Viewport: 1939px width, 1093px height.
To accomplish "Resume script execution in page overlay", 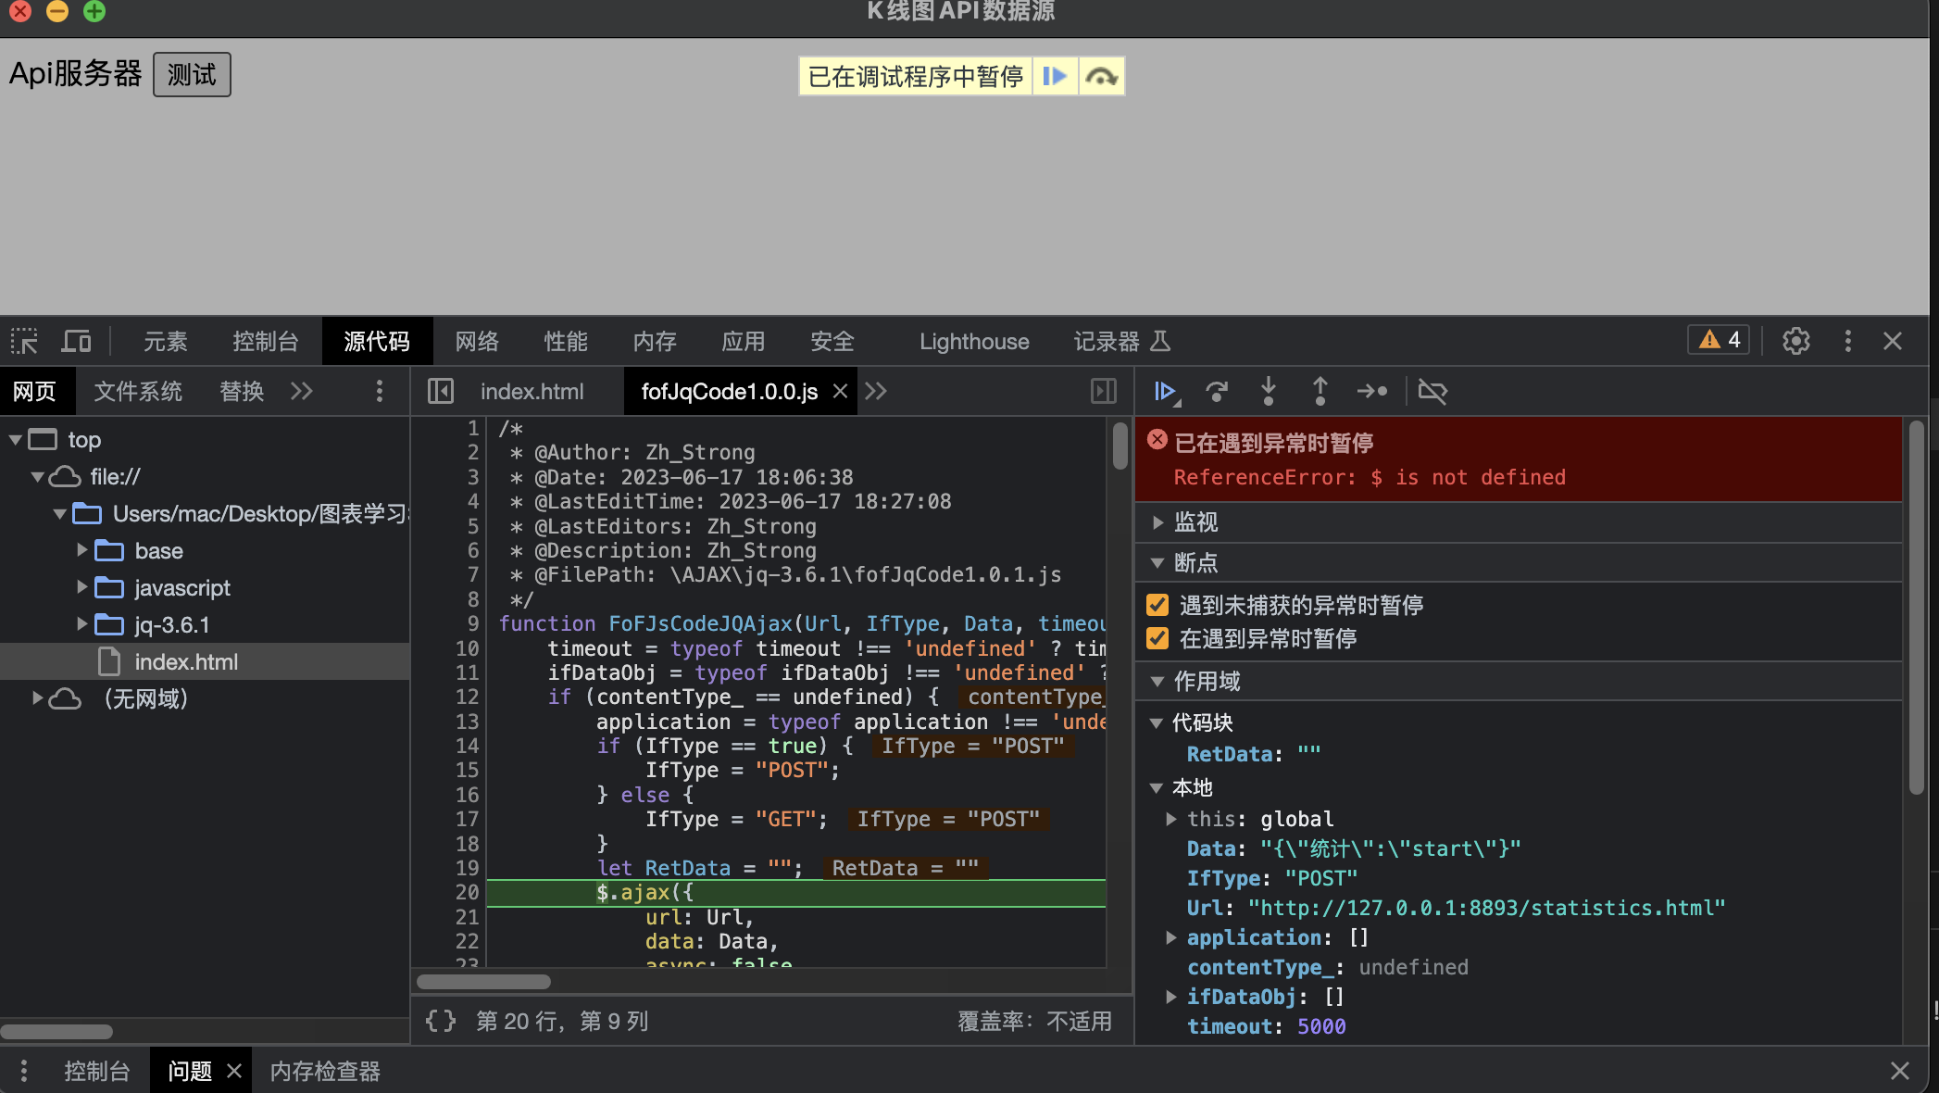I will click(1055, 76).
